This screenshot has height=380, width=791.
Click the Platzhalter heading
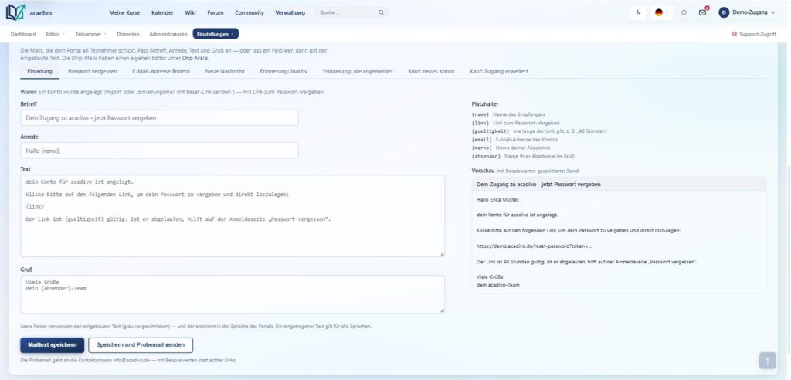pos(485,104)
